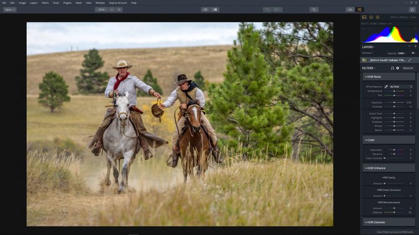Remove layer with the minus icon
Viewport: 419px width, 235px height.
tap(410, 46)
